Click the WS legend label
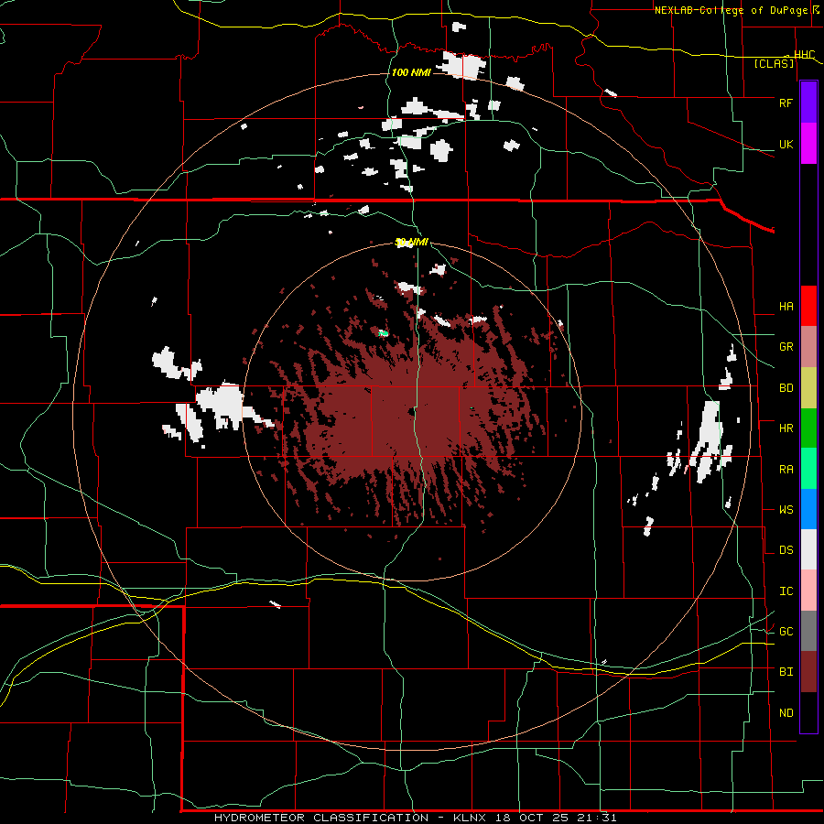 tap(786, 510)
